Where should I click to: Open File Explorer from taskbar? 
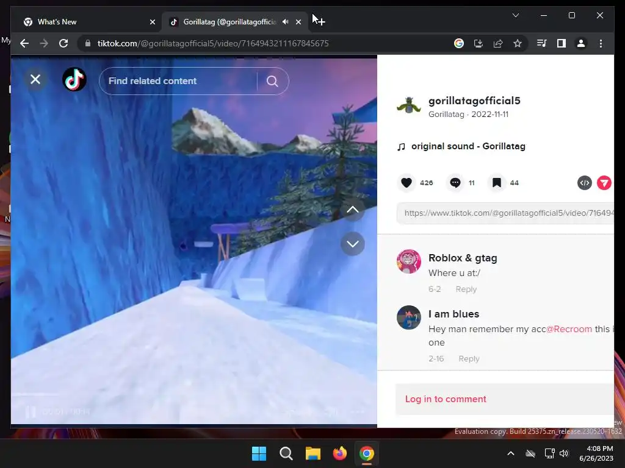point(313,453)
